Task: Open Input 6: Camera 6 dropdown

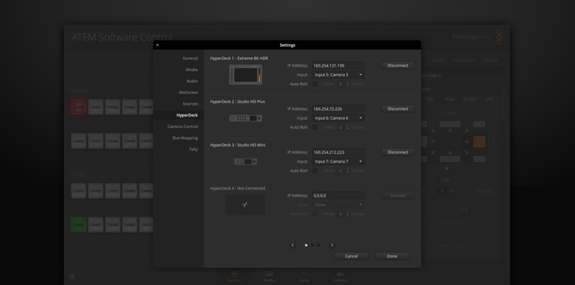Action: pyautogui.click(x=338, y=118)
